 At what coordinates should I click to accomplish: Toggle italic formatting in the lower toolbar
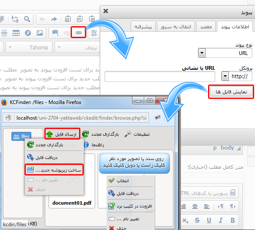(x=220, y=220)
